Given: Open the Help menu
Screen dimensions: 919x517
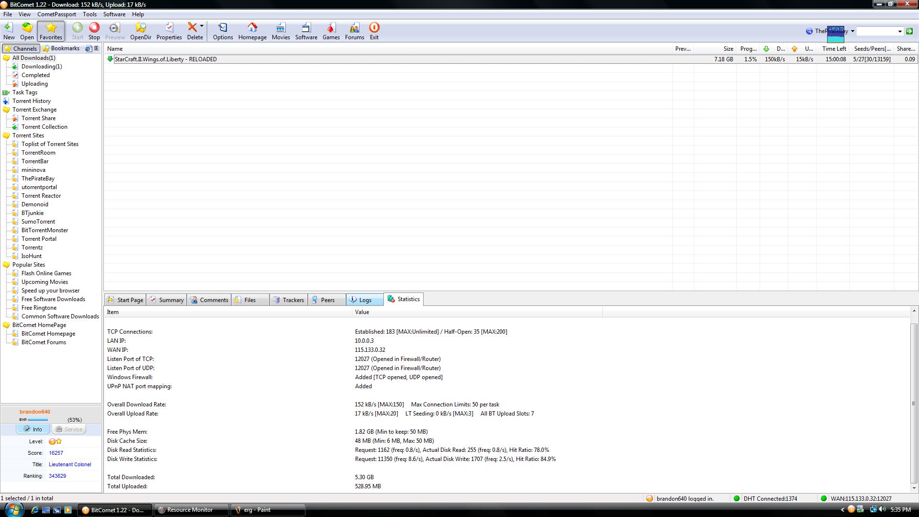Looking at the screenshot, I should 138,14.
